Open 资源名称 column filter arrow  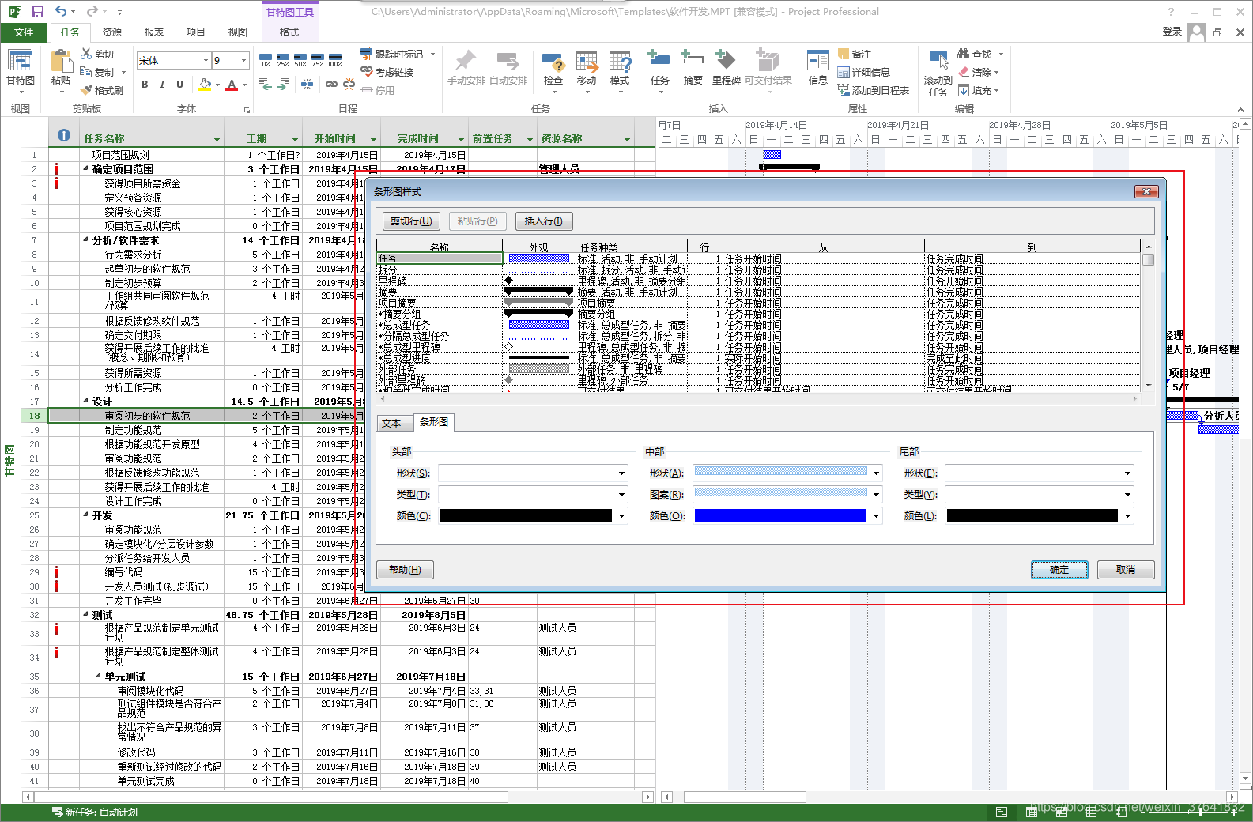coord(628,139)
